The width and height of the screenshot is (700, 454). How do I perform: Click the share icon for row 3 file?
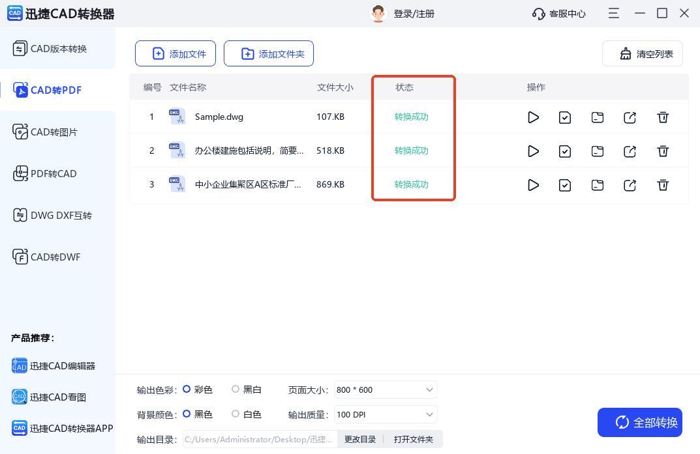tap(630, 185)
